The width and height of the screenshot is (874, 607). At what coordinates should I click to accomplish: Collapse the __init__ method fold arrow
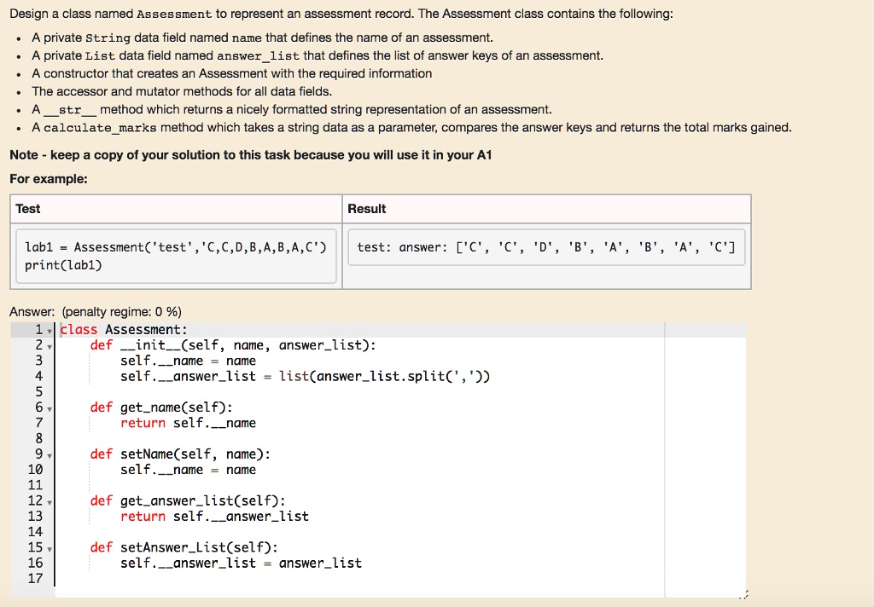[x=50, y=347]
